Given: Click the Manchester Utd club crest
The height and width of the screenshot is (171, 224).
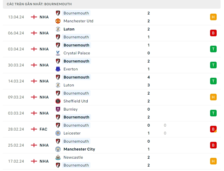Looking at the screenshot, I should point(58,21).
